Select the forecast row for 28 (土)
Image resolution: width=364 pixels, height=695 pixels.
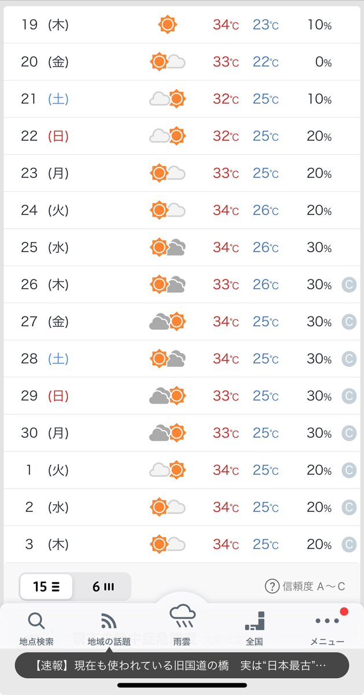(182, 359)
